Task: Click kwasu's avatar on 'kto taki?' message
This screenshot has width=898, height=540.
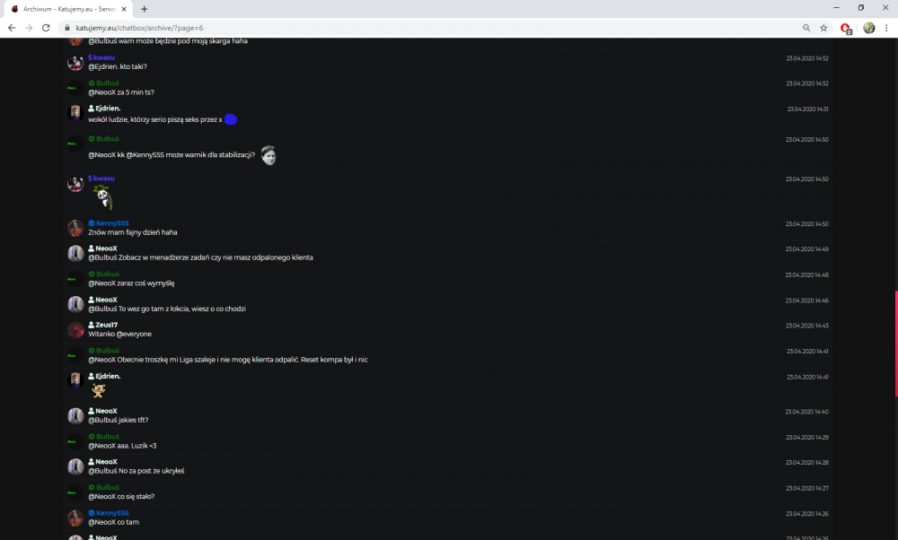Action: [75, 63]
